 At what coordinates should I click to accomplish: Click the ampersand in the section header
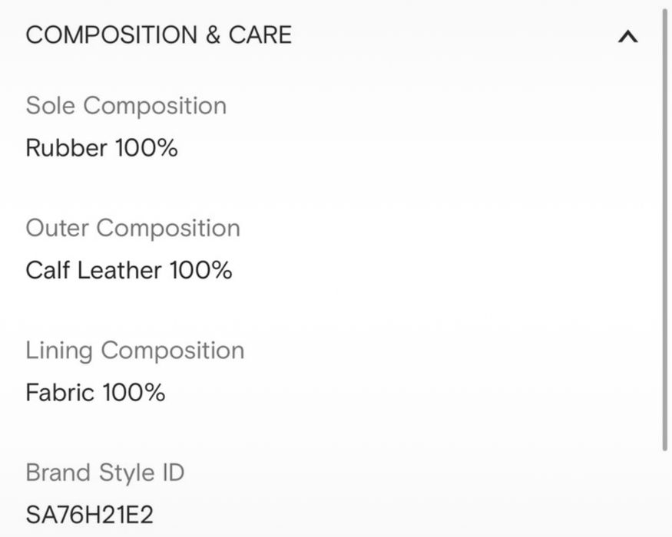coord(213,35)
